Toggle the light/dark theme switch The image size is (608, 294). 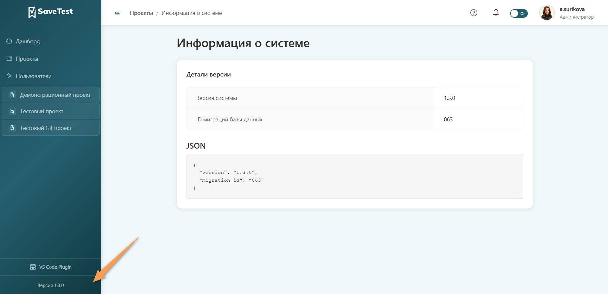[519, 13]
